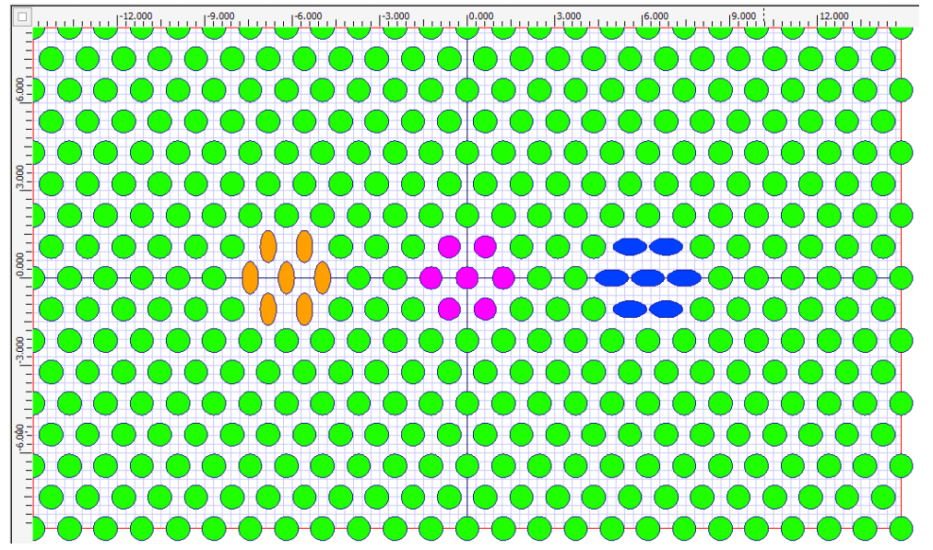This screenshot has height=550, width=933.
Task: Click the 0.000 mark on the vertical ruler
Action: (21, 265)
